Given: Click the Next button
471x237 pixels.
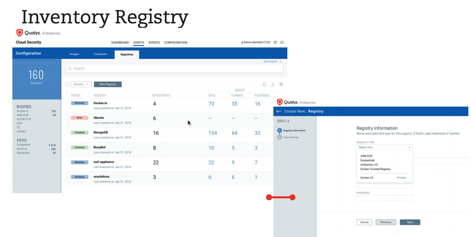Looking at the screenshot, I should coord(410,222).
